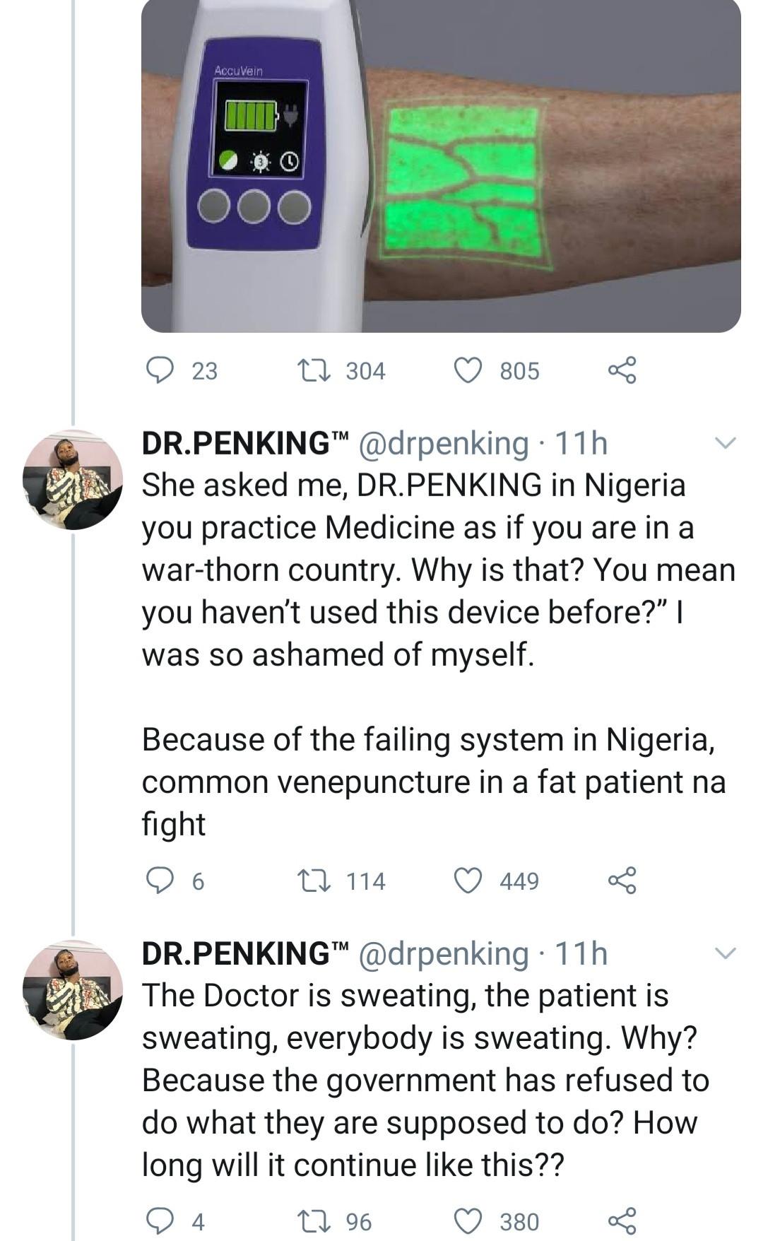Reply to the "She asked me" tweet
The width and height of the screenshot is (763, 1241).
[160, 880]
